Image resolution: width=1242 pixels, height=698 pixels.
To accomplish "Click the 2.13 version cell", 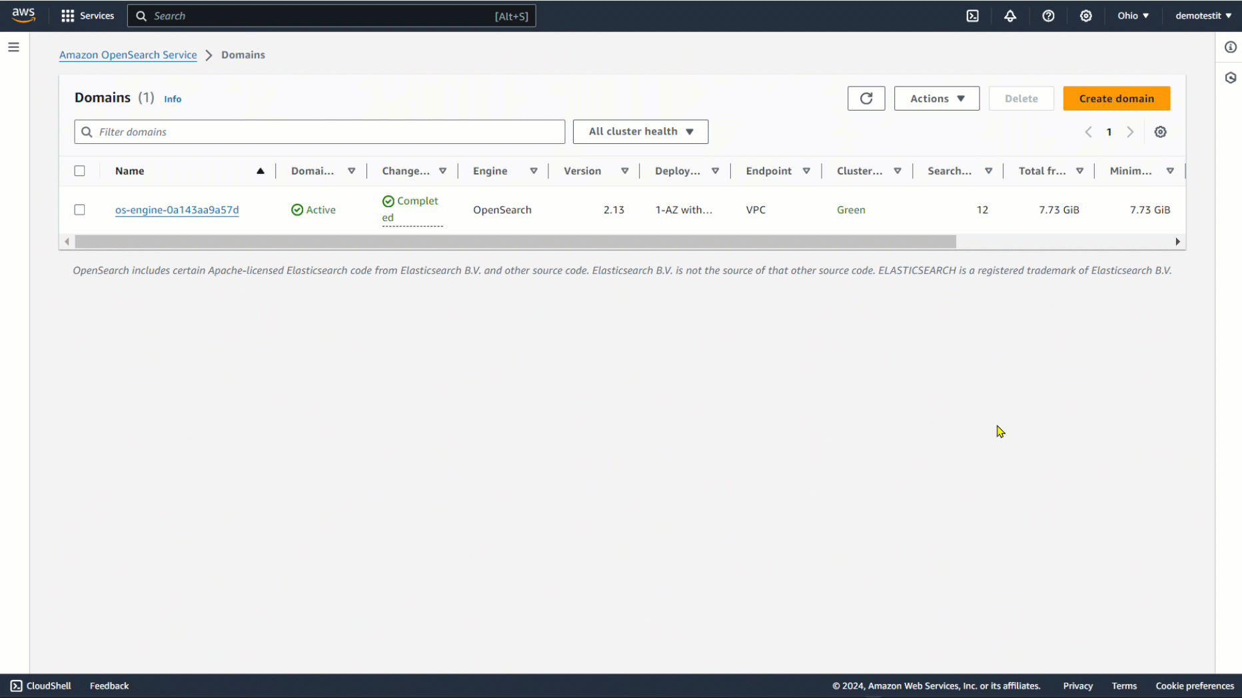I will (614, 210).
